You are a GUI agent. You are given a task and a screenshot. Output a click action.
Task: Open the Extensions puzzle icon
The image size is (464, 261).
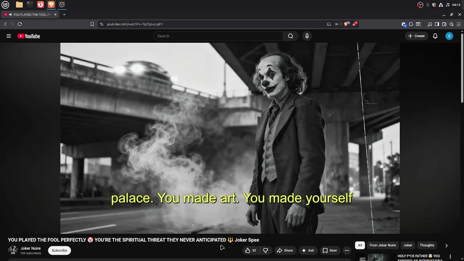click(x=411, y=24)
